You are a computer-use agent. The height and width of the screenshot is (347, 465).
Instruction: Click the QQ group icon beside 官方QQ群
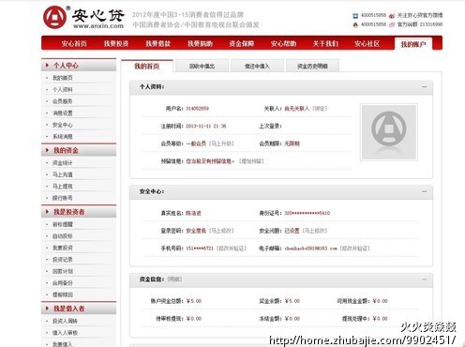point(392,24)
